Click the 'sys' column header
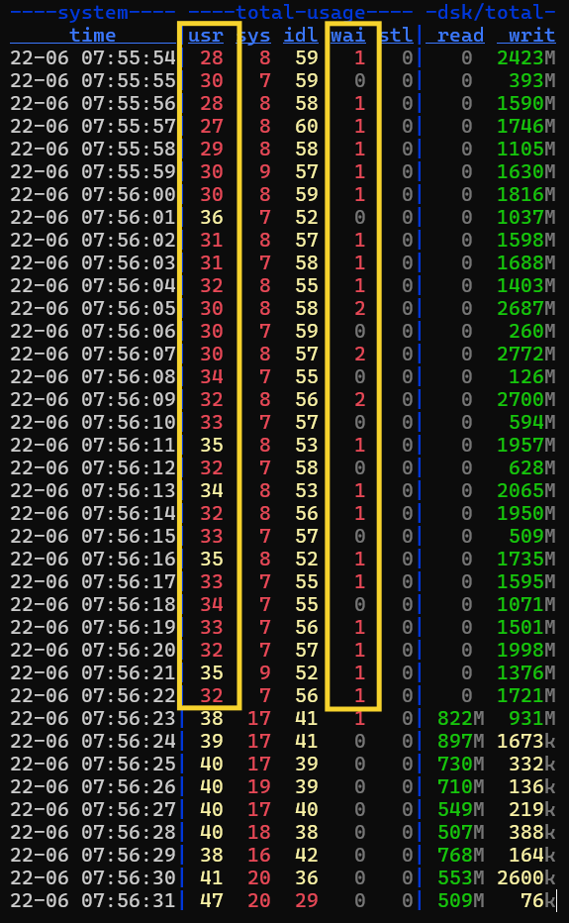The width and height of the screenshot is (569, 923). click(x=253, y=36)
